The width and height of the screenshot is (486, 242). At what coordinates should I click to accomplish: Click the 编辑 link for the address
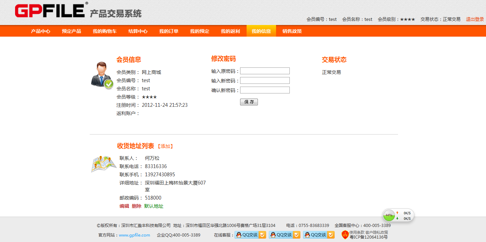click(x=124, y=206)
